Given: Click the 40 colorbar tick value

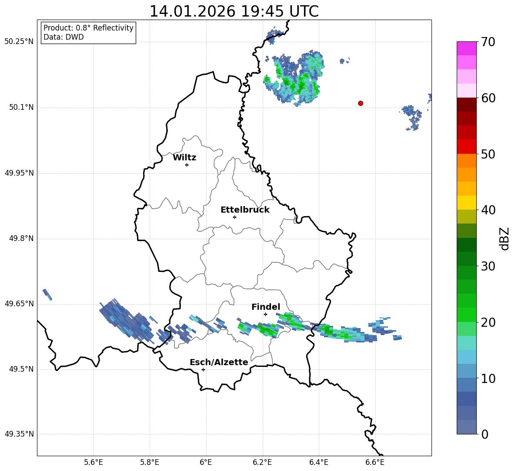Looking at the screenshot, I should tap(488, 210).
